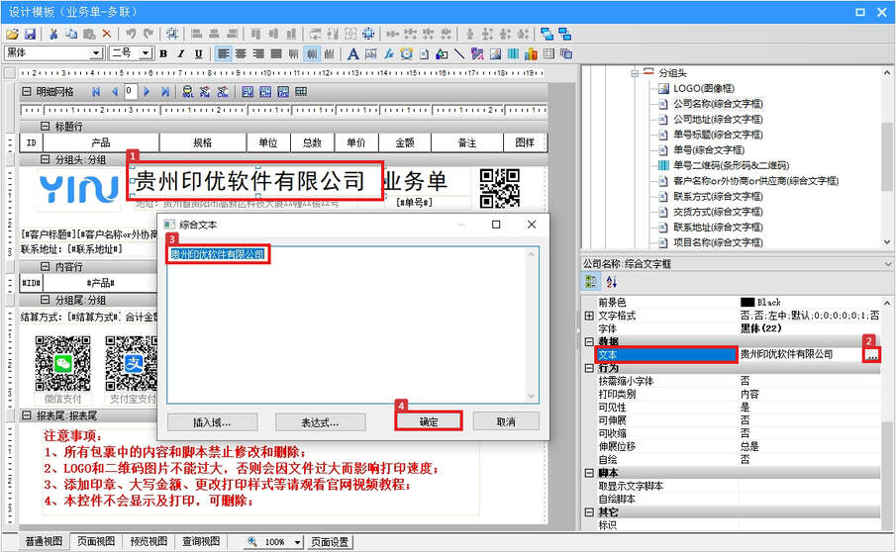Screen dimensions: 896x552
Task: Sort properties alphabetically with A-Z icon
Action: coord(612,281)
